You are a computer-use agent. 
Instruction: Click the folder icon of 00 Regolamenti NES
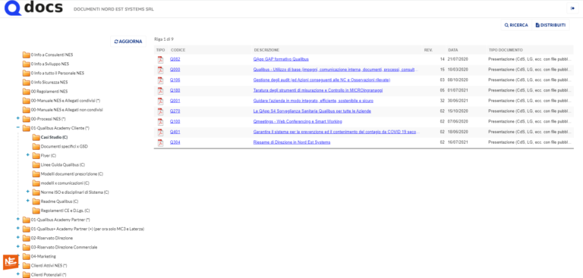26,92
